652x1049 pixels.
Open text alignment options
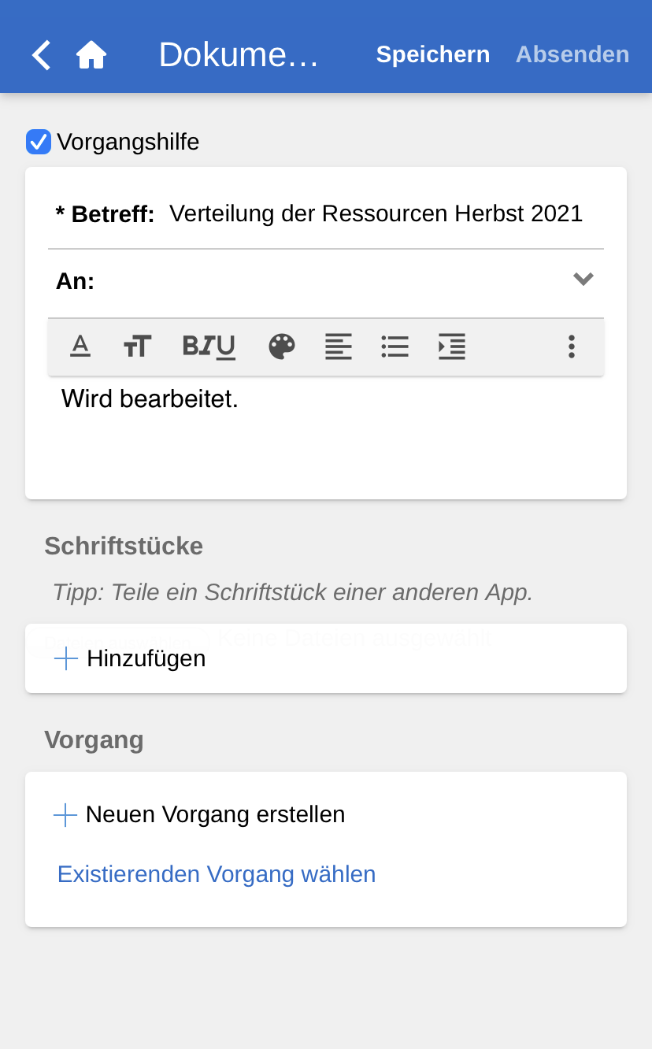(x=339, y=347)
